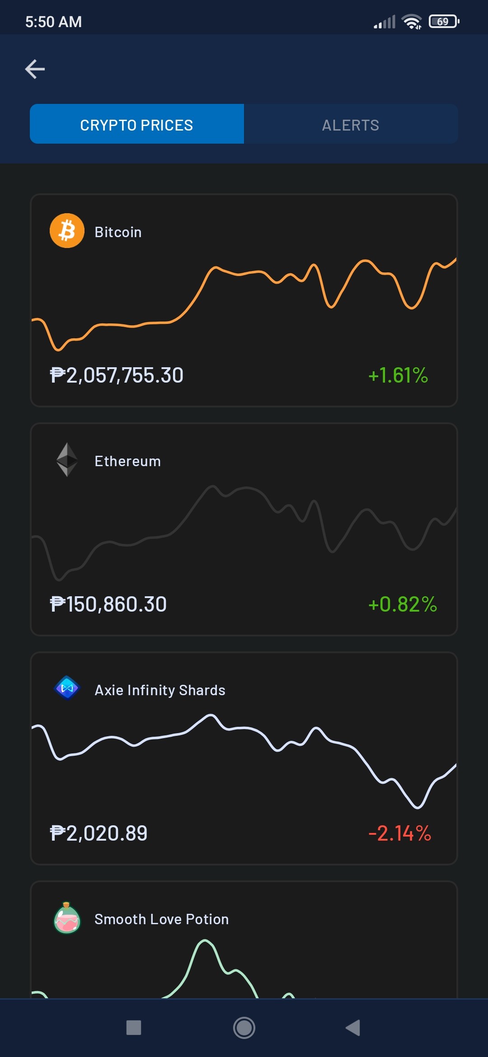Tap the Axie change -2.14%
The height and width of the screenshot is (1057, 488).
pyautogui.click(x=400, y=833)
